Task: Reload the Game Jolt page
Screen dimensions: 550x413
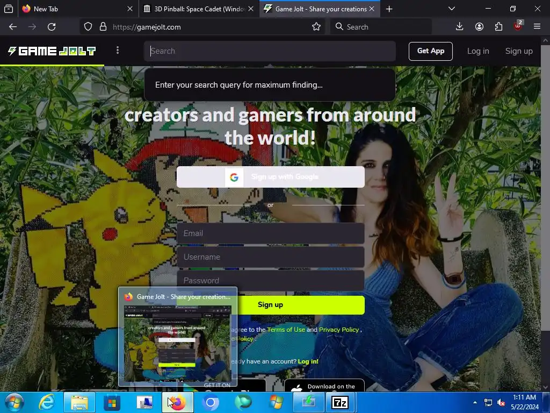Action: click(52, 27)
